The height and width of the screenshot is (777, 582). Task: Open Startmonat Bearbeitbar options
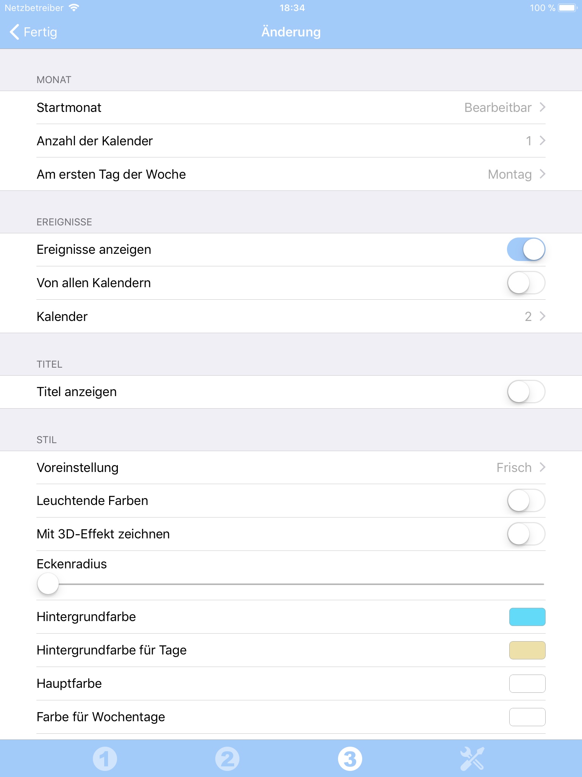291,108
